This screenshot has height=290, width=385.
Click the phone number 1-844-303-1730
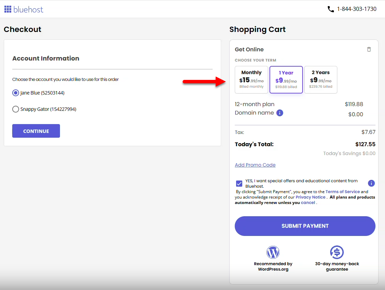pos(356,9)
